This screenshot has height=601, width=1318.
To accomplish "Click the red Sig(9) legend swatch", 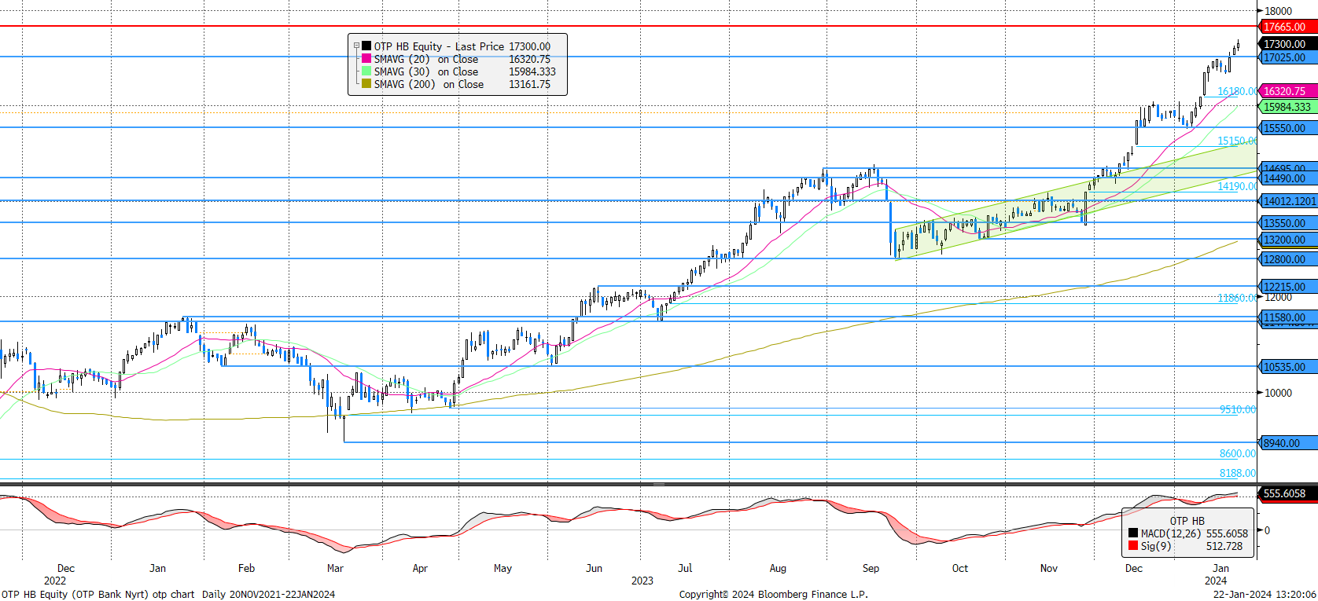I will [x=1133, y=546].
